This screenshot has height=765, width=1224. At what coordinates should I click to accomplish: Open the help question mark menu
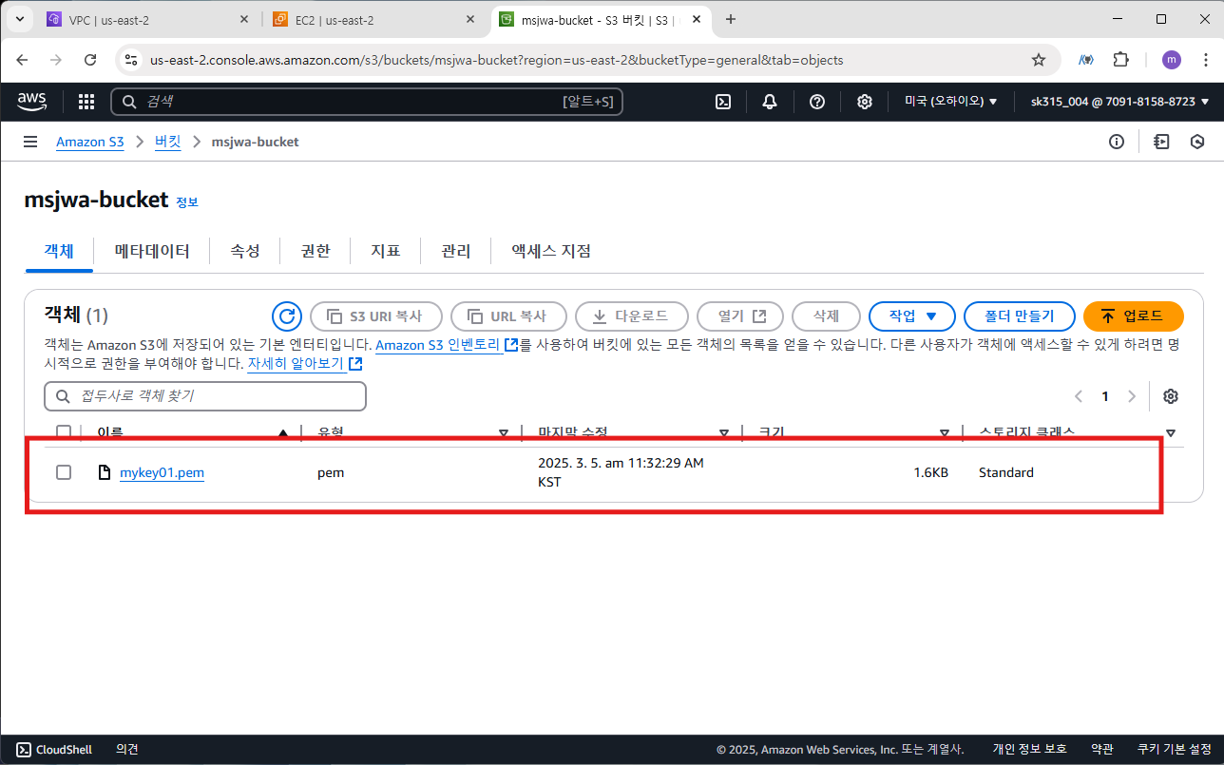817,102
